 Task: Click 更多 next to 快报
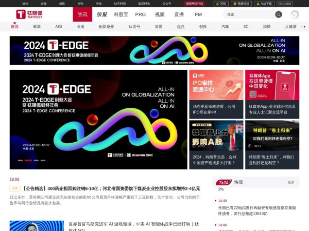click(x=291, y=182)
